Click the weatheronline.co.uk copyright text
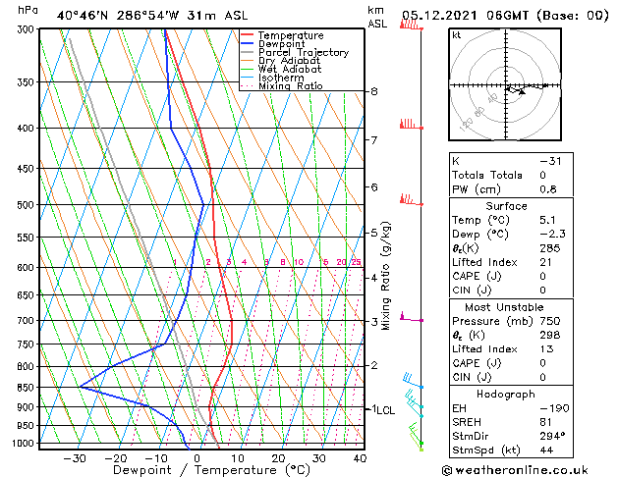The image size is (618, 477). point(515,470)
